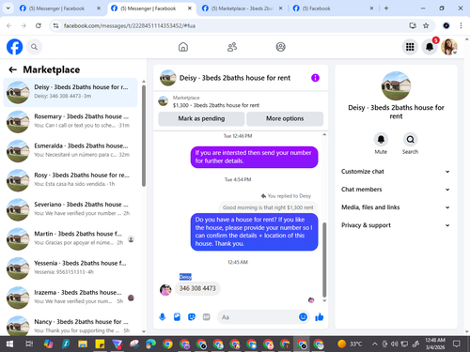The image size is (470, 352).
Task: Open the Facebook menu grid icon
Action: 410,47
